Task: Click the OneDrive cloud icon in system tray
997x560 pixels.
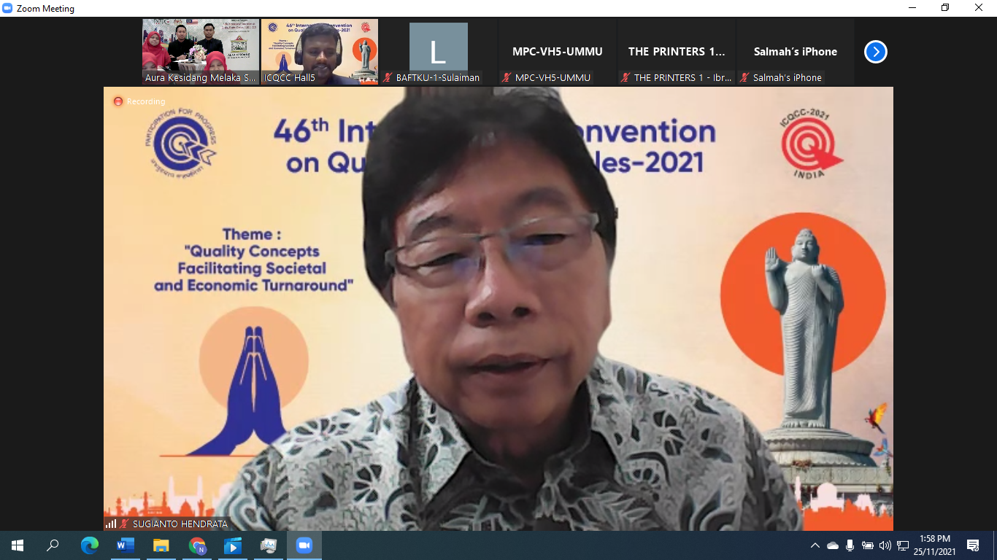Action: [x=832, y=544]
